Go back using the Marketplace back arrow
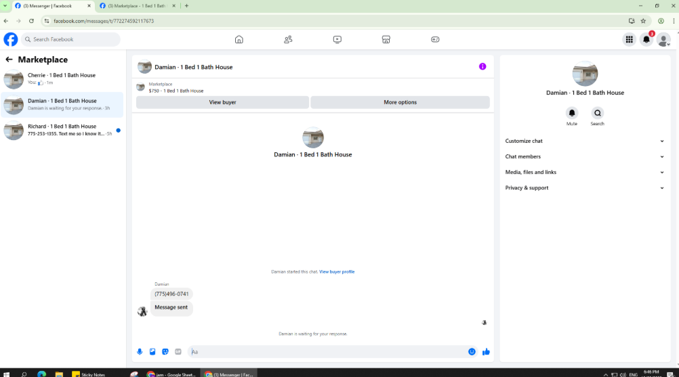 [x=9, y=60]
